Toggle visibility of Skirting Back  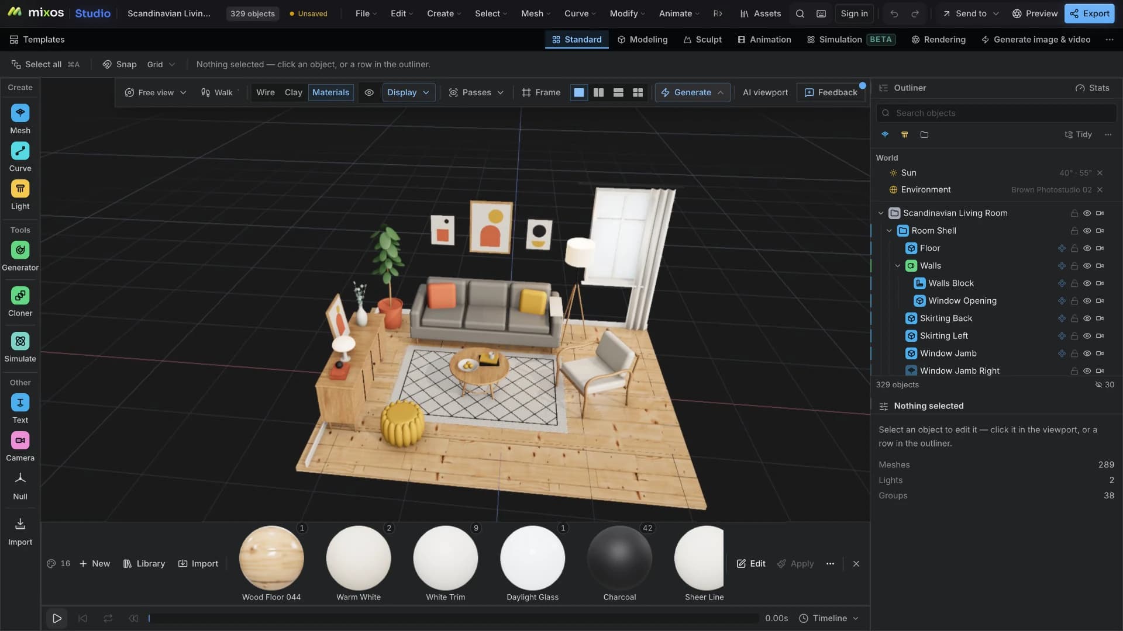click(1087, 318)
